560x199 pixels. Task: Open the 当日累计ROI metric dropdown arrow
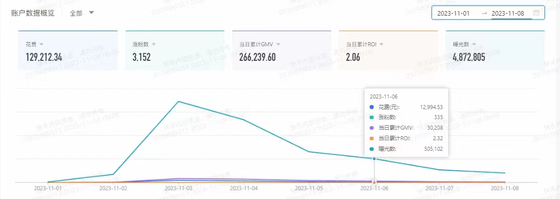(381, 45)
